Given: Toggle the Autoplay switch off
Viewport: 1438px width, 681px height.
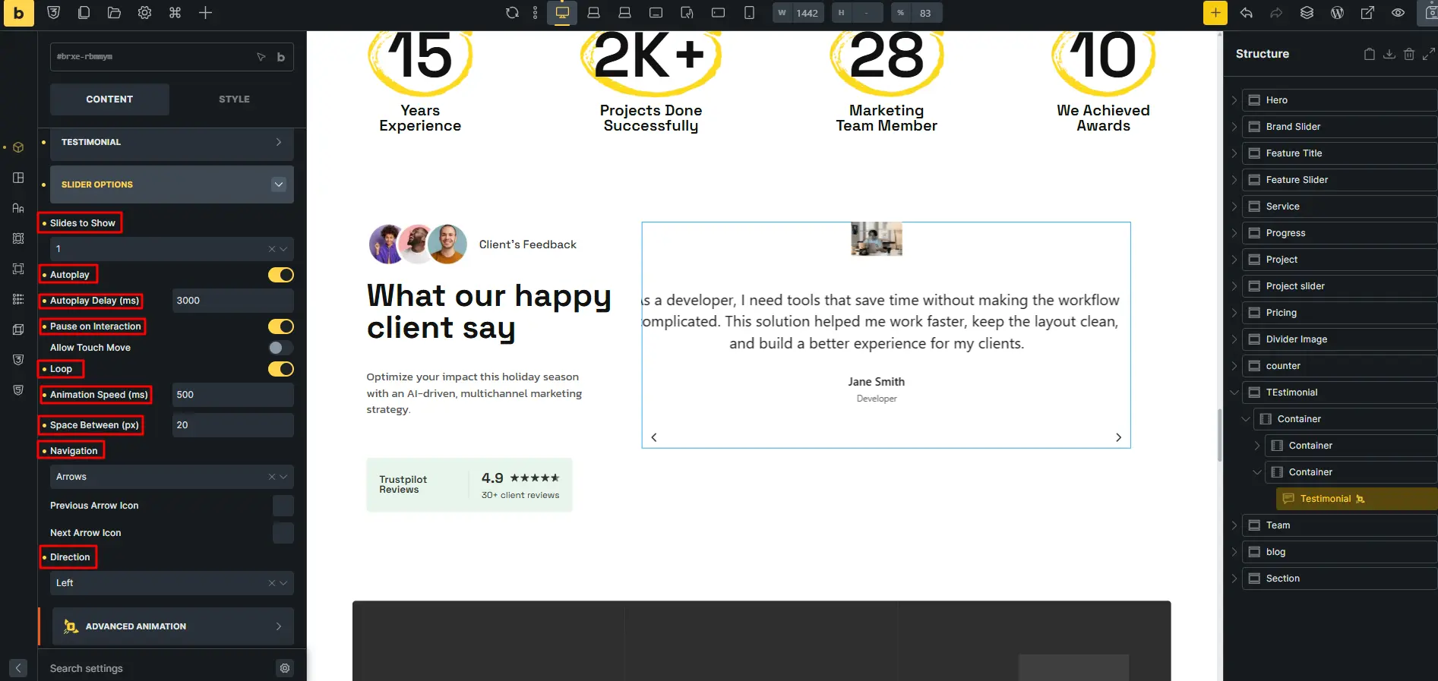Looking at the screenshot, I should [x=280, y=275].
